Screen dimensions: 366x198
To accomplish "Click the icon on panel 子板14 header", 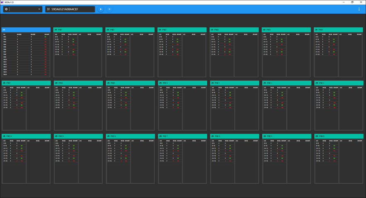I will pos(4,136).
